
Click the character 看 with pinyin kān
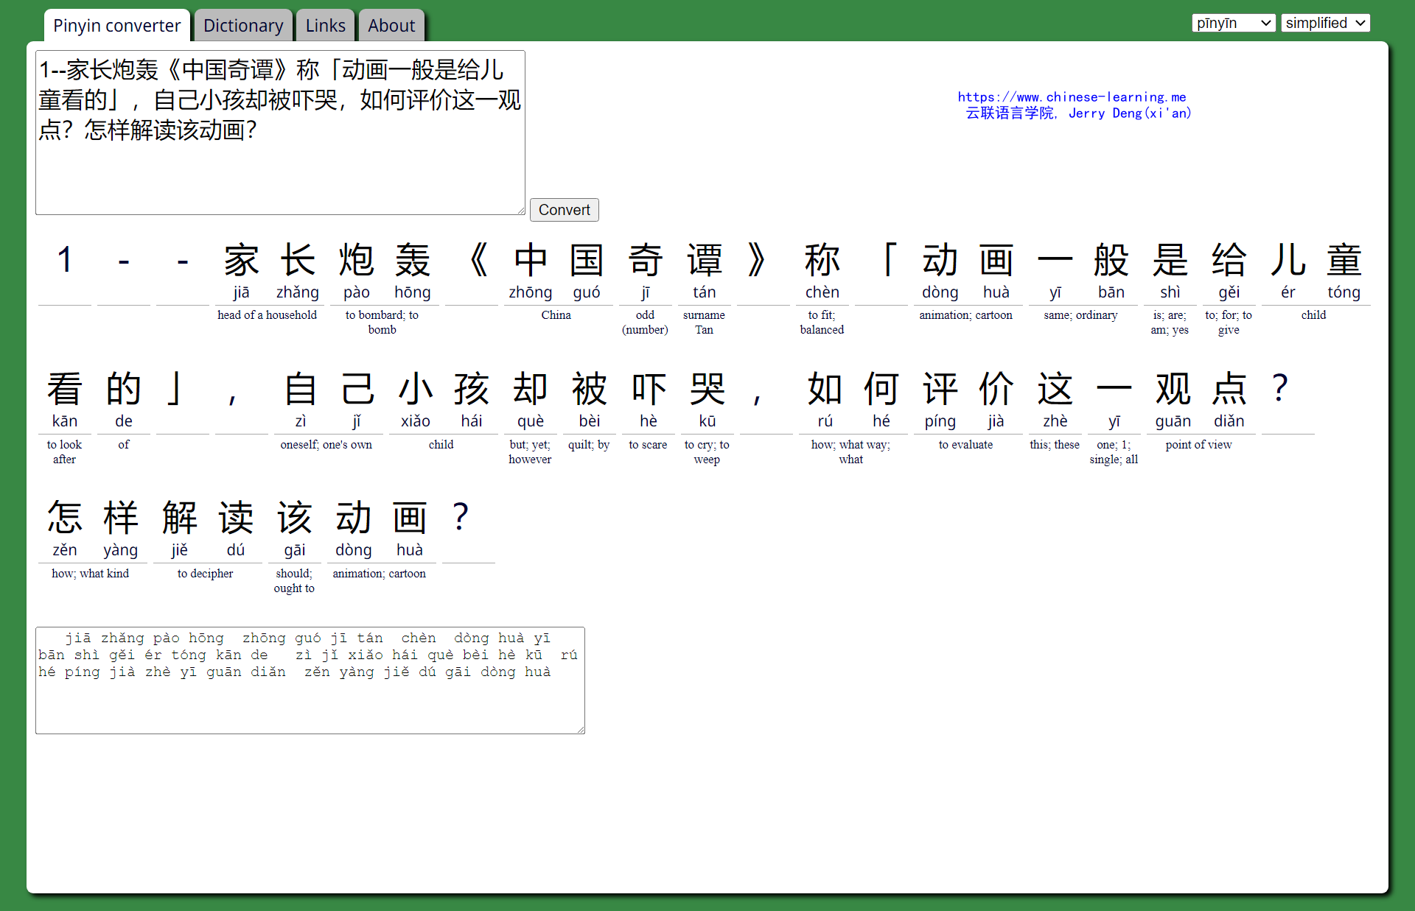[64, 389]
